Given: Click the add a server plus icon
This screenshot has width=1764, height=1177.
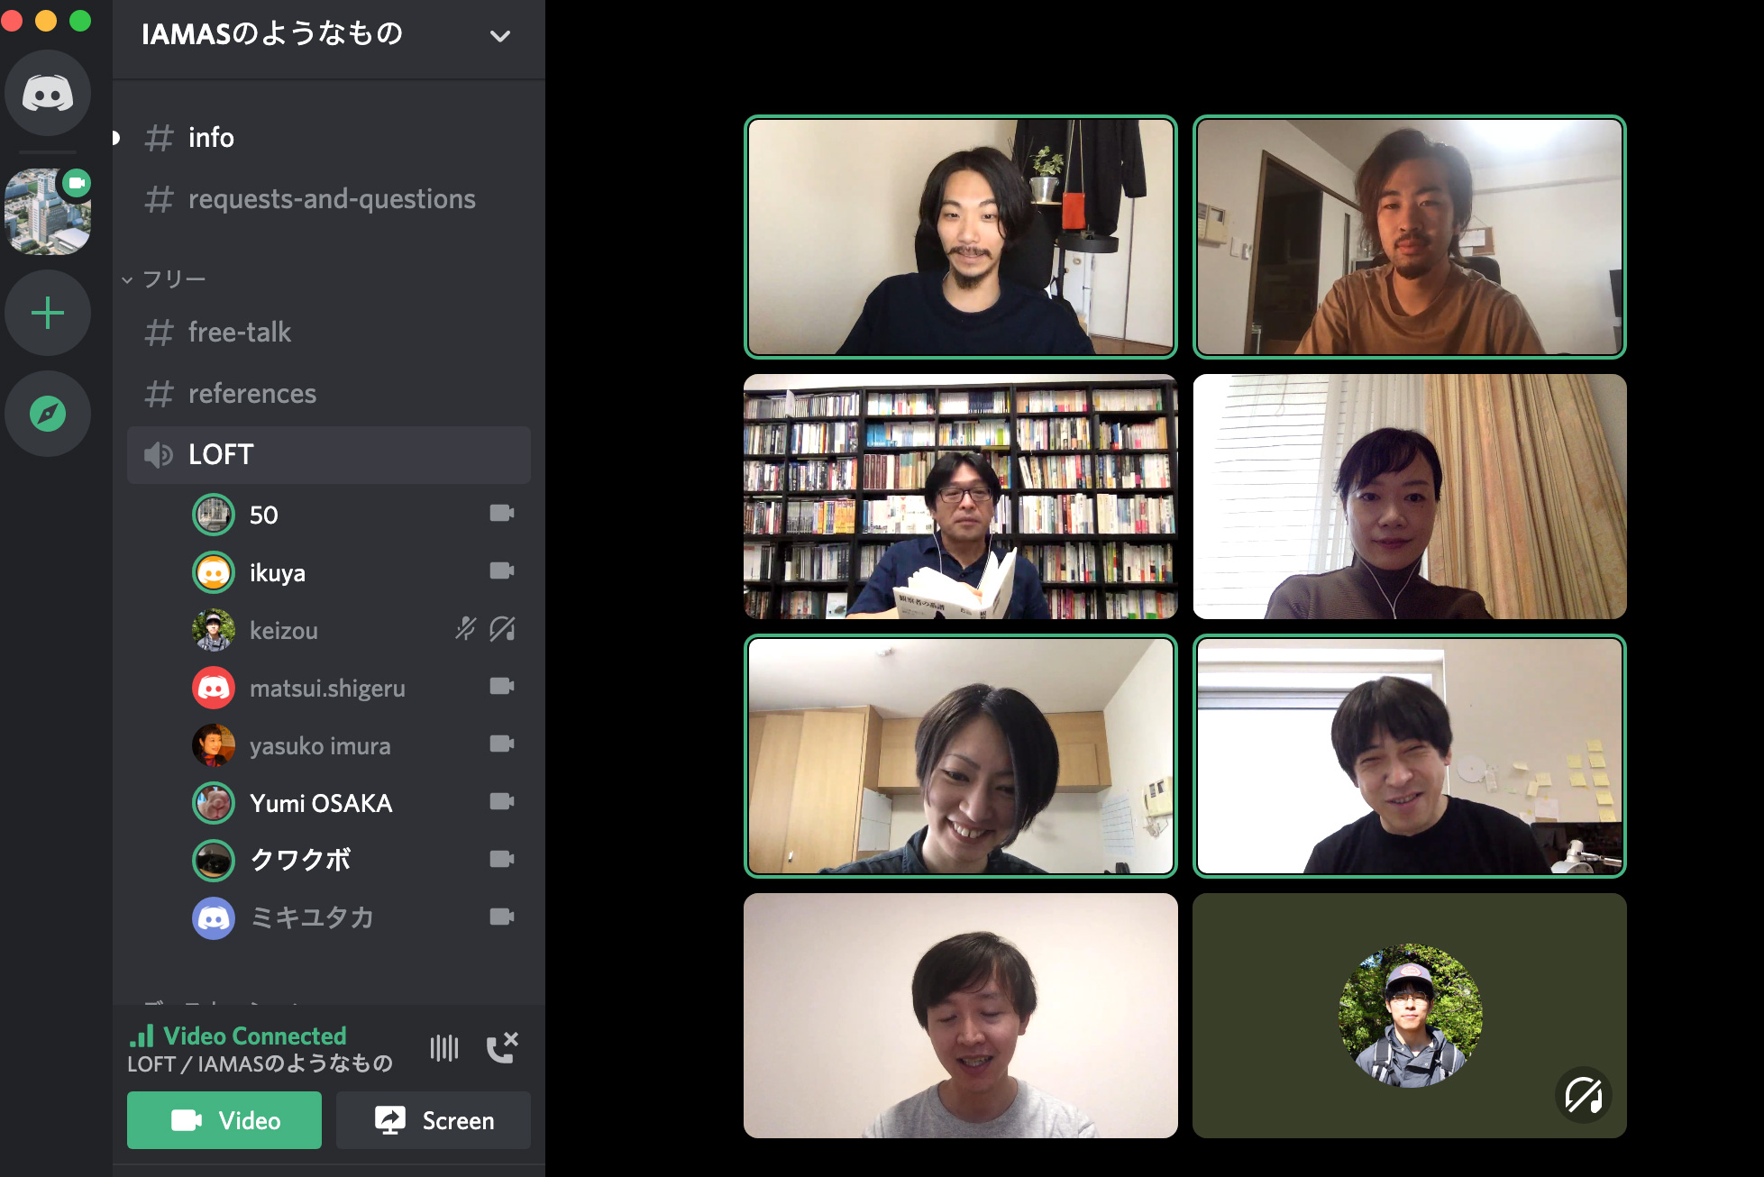Looking at the screenshot, I should pyautogui.click(x=47, y=311).
